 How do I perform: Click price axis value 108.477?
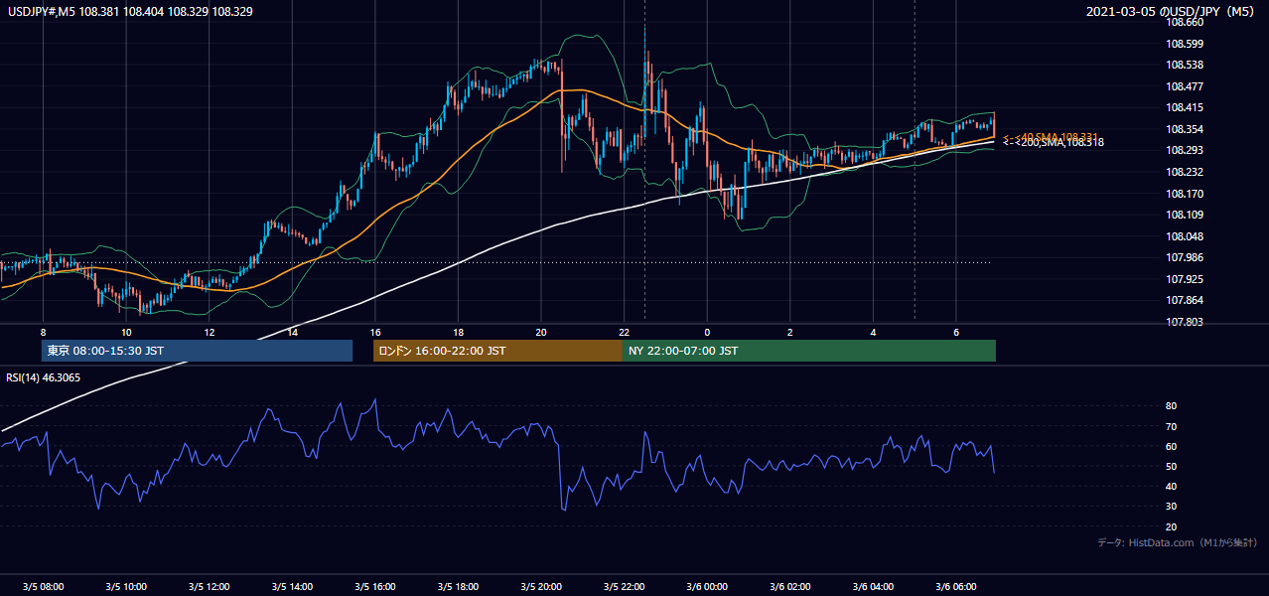pos(1184,86)
